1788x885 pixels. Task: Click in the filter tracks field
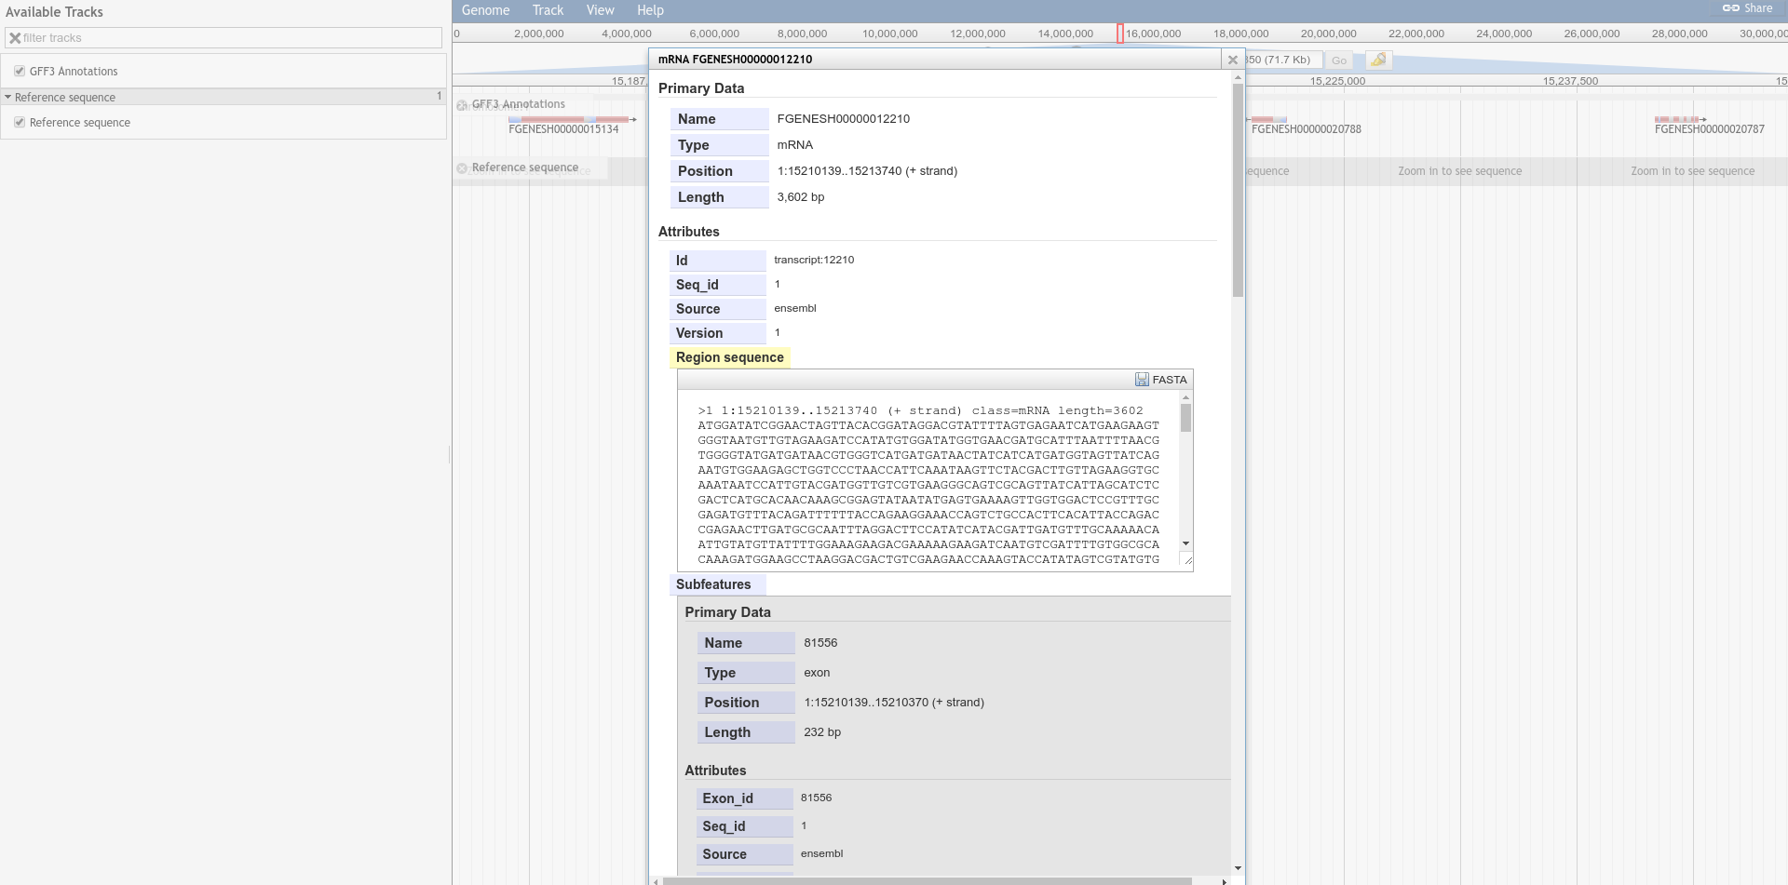(228, 38)
